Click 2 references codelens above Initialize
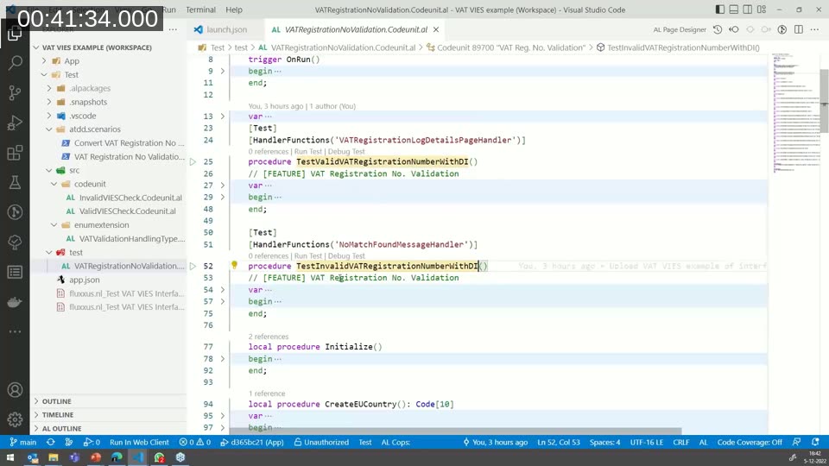The width and height of the screenshot is (829, 466). point(269,337)
